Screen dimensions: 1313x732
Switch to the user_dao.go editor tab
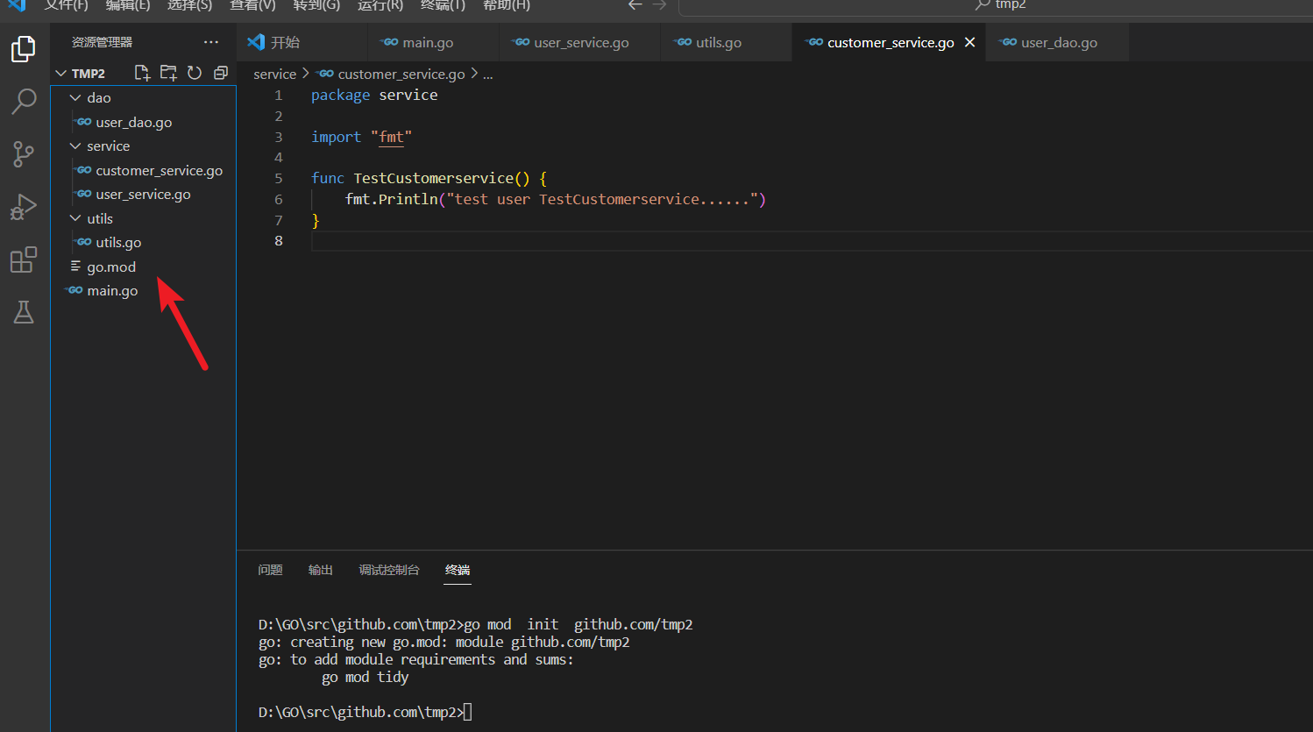(x=1058, y=43)
